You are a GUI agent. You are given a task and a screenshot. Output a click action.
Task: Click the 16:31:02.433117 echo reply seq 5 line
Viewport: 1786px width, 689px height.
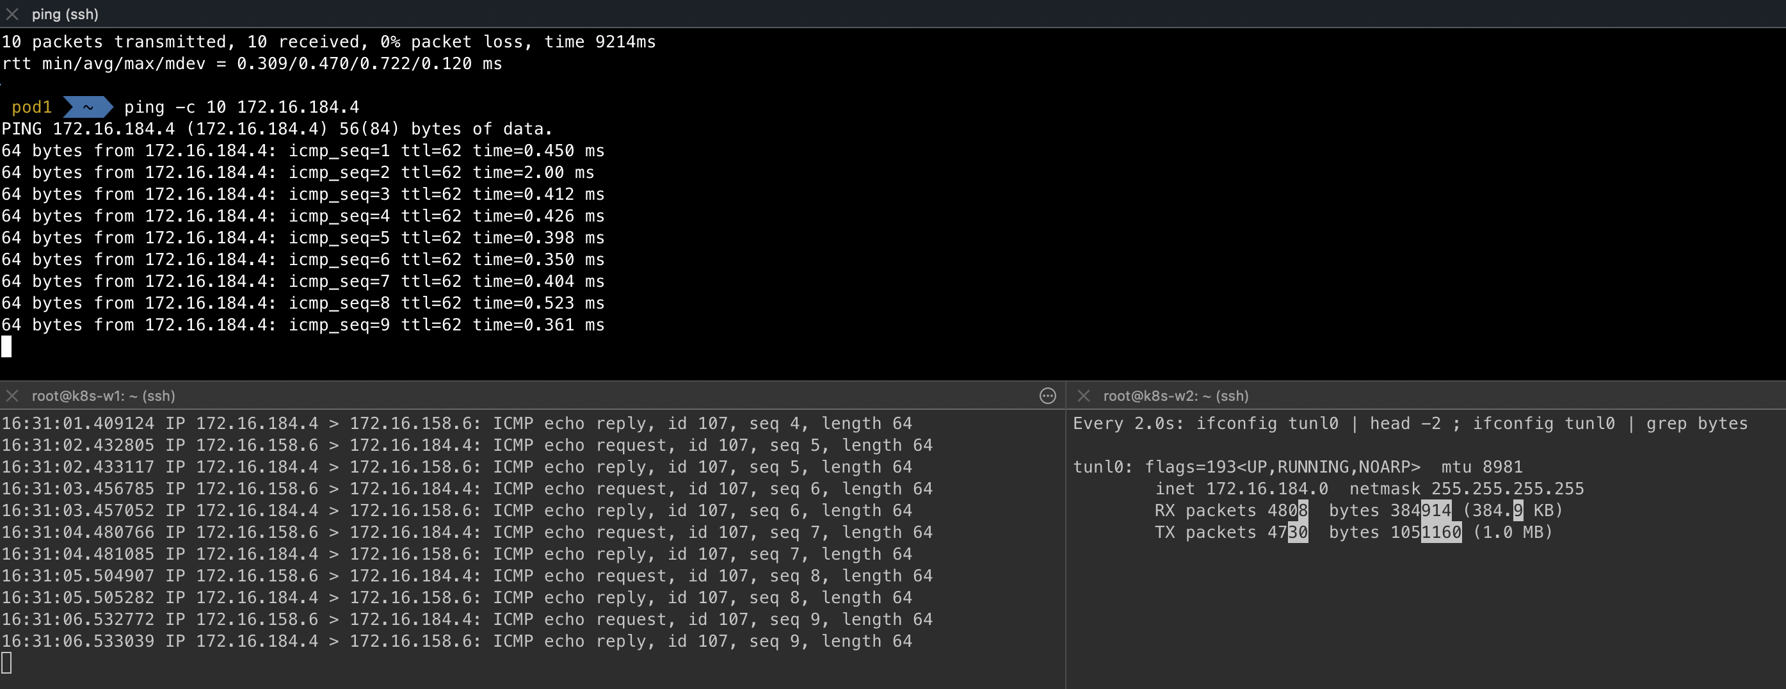tap(457, 467)
